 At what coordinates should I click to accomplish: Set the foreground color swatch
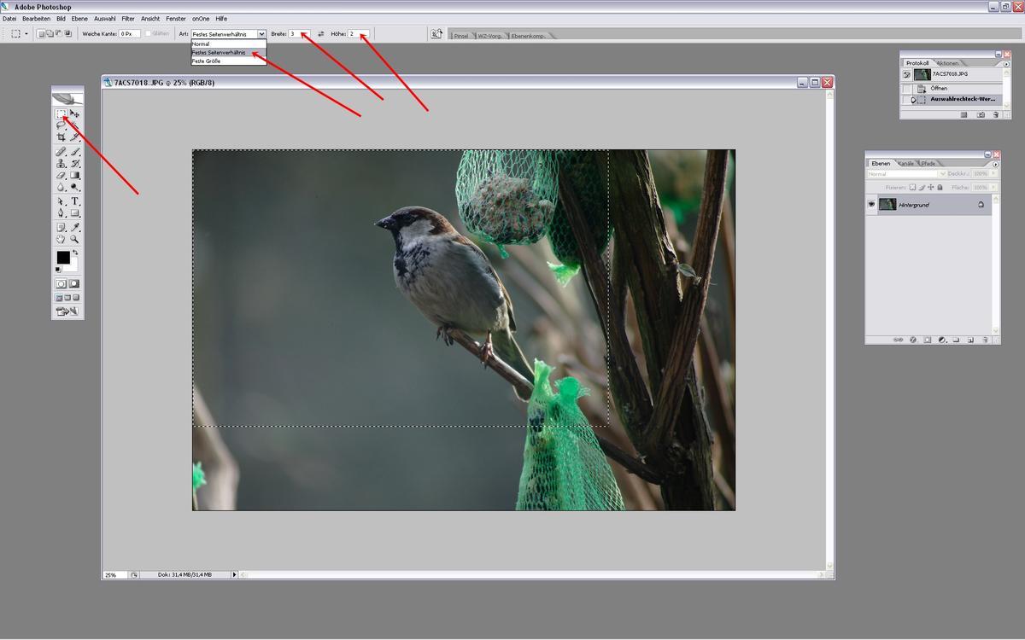[x=63, y=258]
